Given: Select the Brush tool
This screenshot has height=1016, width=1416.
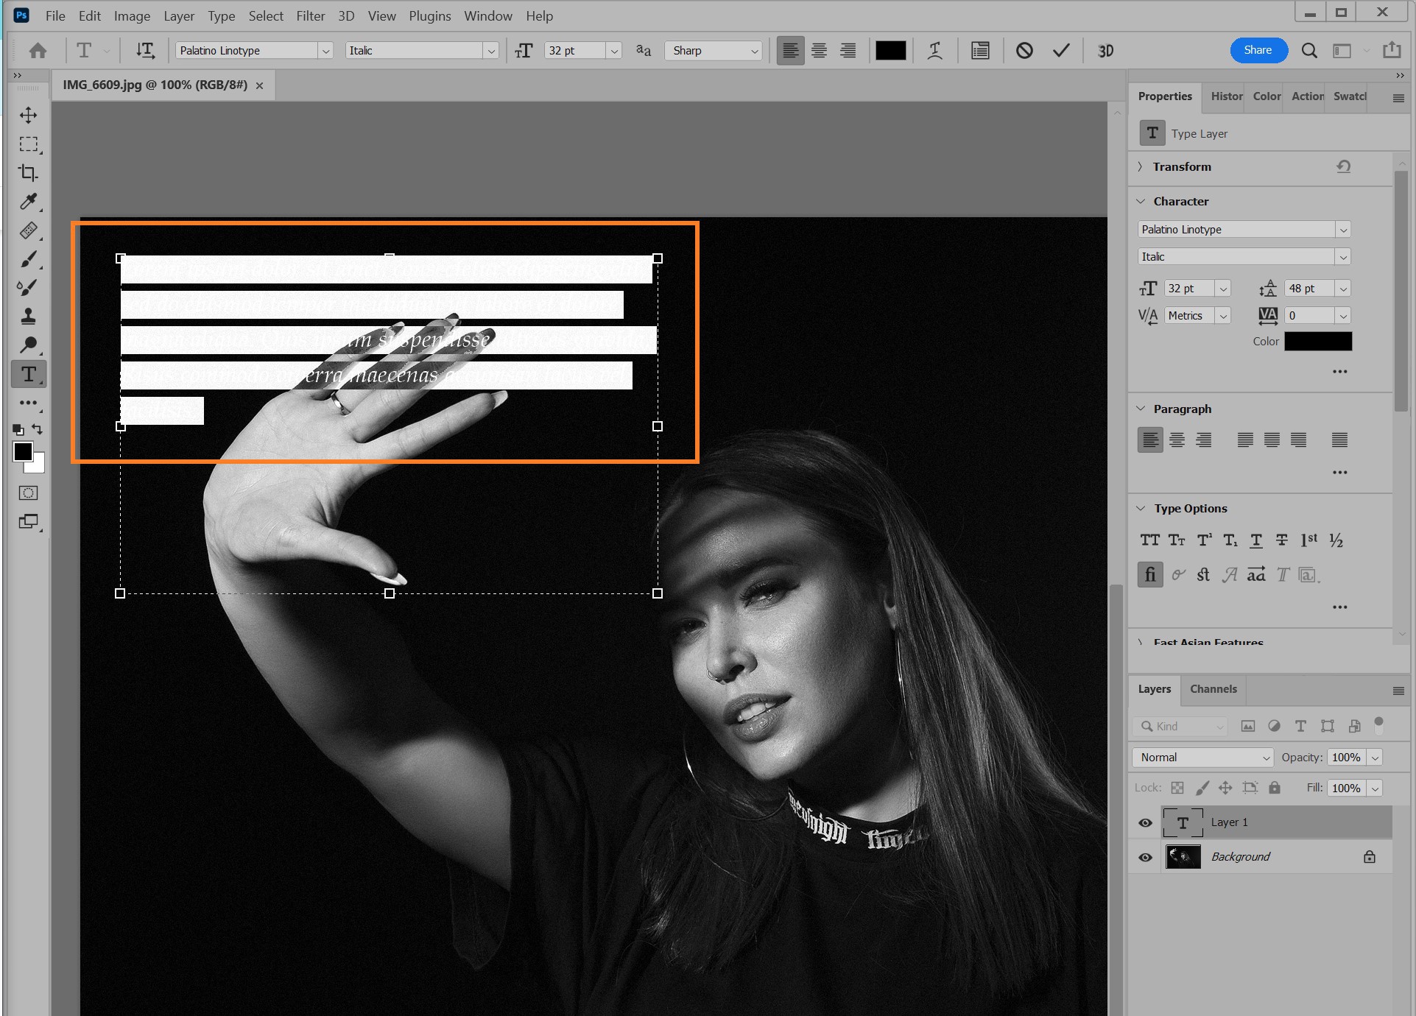Looking at the screenshot, I should click(x=29, y=259).
